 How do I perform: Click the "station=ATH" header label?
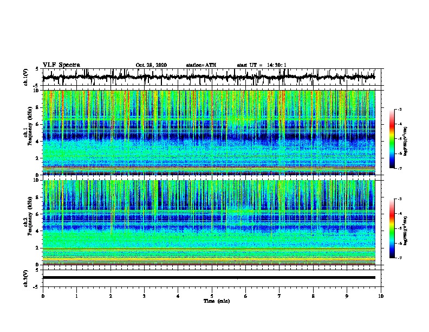click(201, 65)
